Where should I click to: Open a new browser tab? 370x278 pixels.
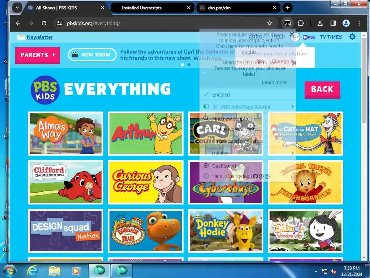tap(287, 8)
